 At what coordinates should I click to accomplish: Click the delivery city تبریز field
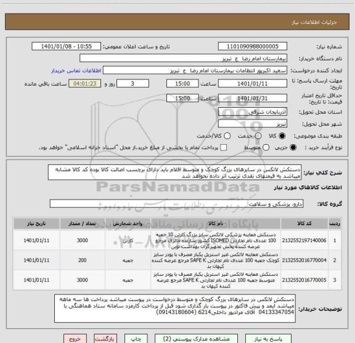tap(253, 124)
